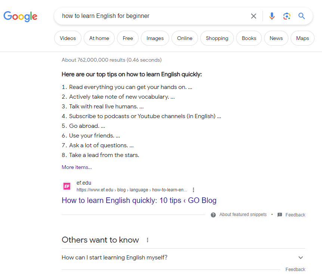Click the blue search magnifier icon
322x274 pixels.
pyautogui.click(x=302, y=16)
